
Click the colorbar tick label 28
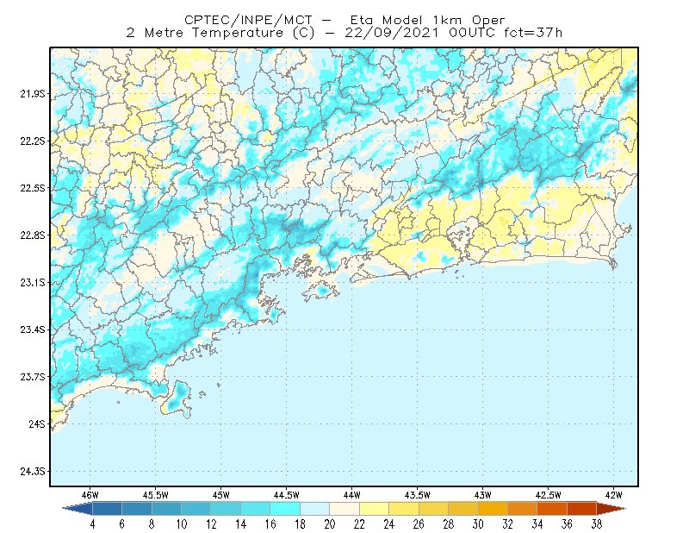449,524
